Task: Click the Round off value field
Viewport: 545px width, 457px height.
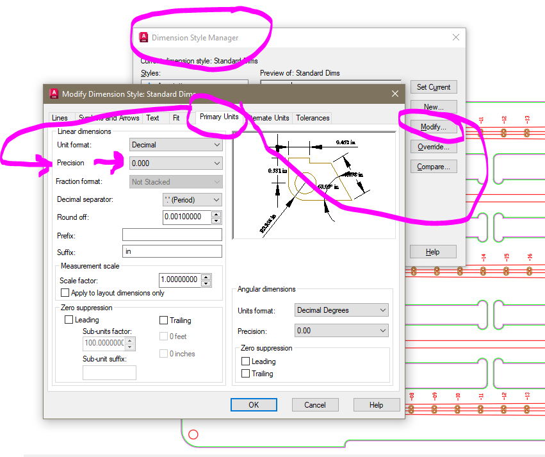Action: coord(186,217)
